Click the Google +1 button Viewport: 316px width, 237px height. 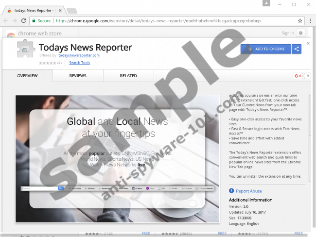(x=298, y=76)
